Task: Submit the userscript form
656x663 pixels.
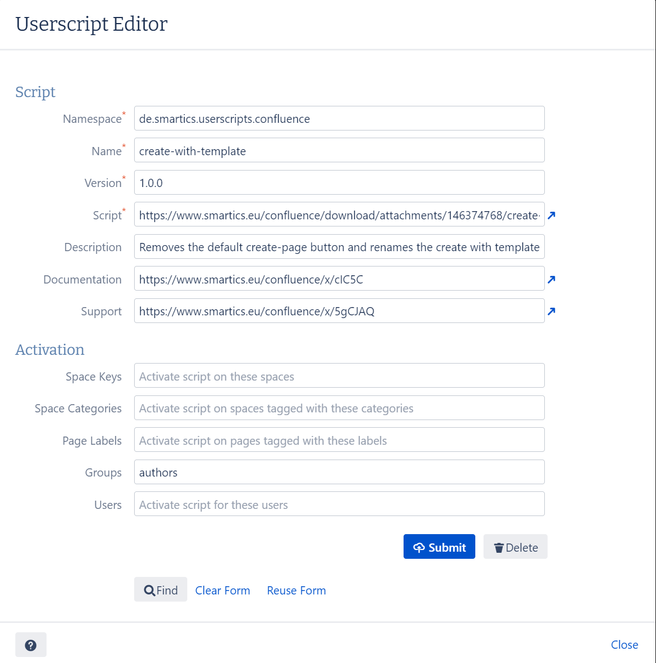Action: click(439, 547)
